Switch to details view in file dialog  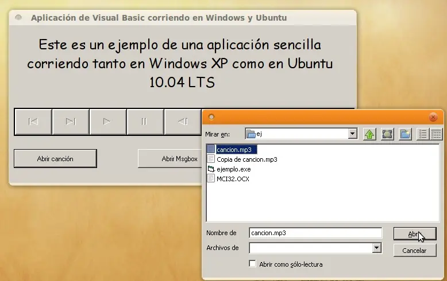coord(436,134)
